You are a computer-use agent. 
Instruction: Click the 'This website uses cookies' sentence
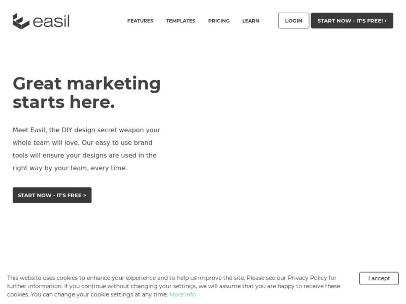tap(46, 278)
